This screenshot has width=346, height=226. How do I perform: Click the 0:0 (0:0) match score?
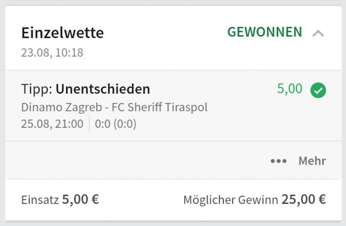(x=116, y=124)
